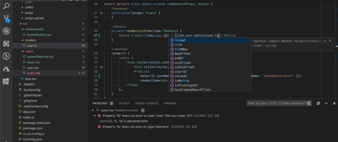Select the 'utcOffset' suggestion

click(x=210, y=63)
